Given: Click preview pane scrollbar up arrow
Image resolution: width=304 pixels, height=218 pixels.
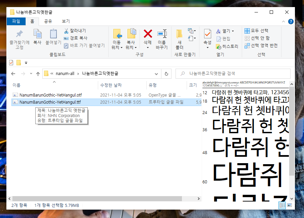Looking at the screenshot, I should pos(292,84).
